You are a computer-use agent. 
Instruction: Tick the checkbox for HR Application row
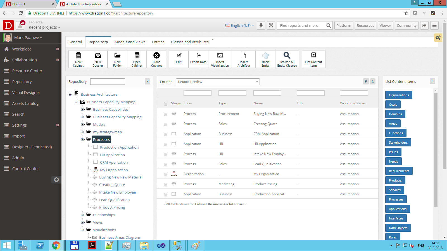pyautogui.click(x=166, y=144)
